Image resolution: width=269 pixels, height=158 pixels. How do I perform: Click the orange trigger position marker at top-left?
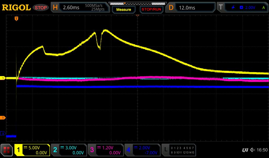pos(16,19)
